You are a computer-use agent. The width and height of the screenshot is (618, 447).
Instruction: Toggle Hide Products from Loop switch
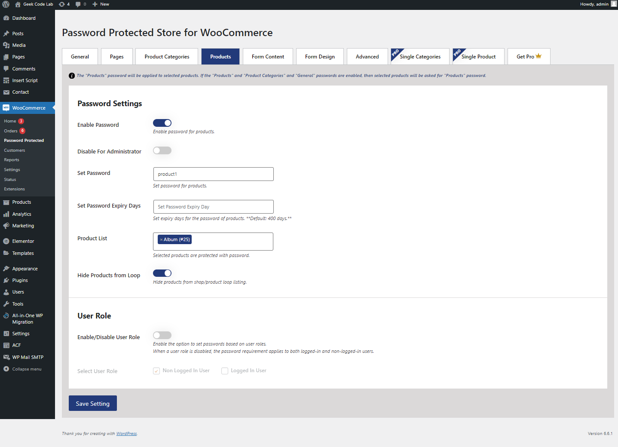162,273
